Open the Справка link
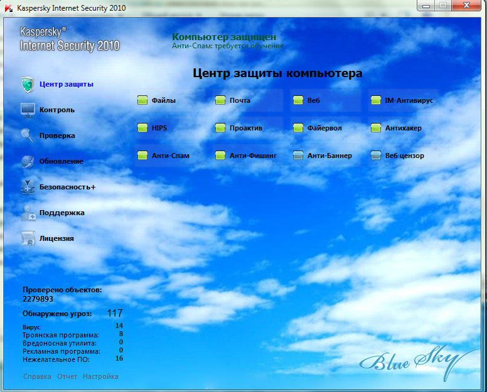Image resolution: width=487 pixels, height=392 pixels. click(x=37, y=376)
